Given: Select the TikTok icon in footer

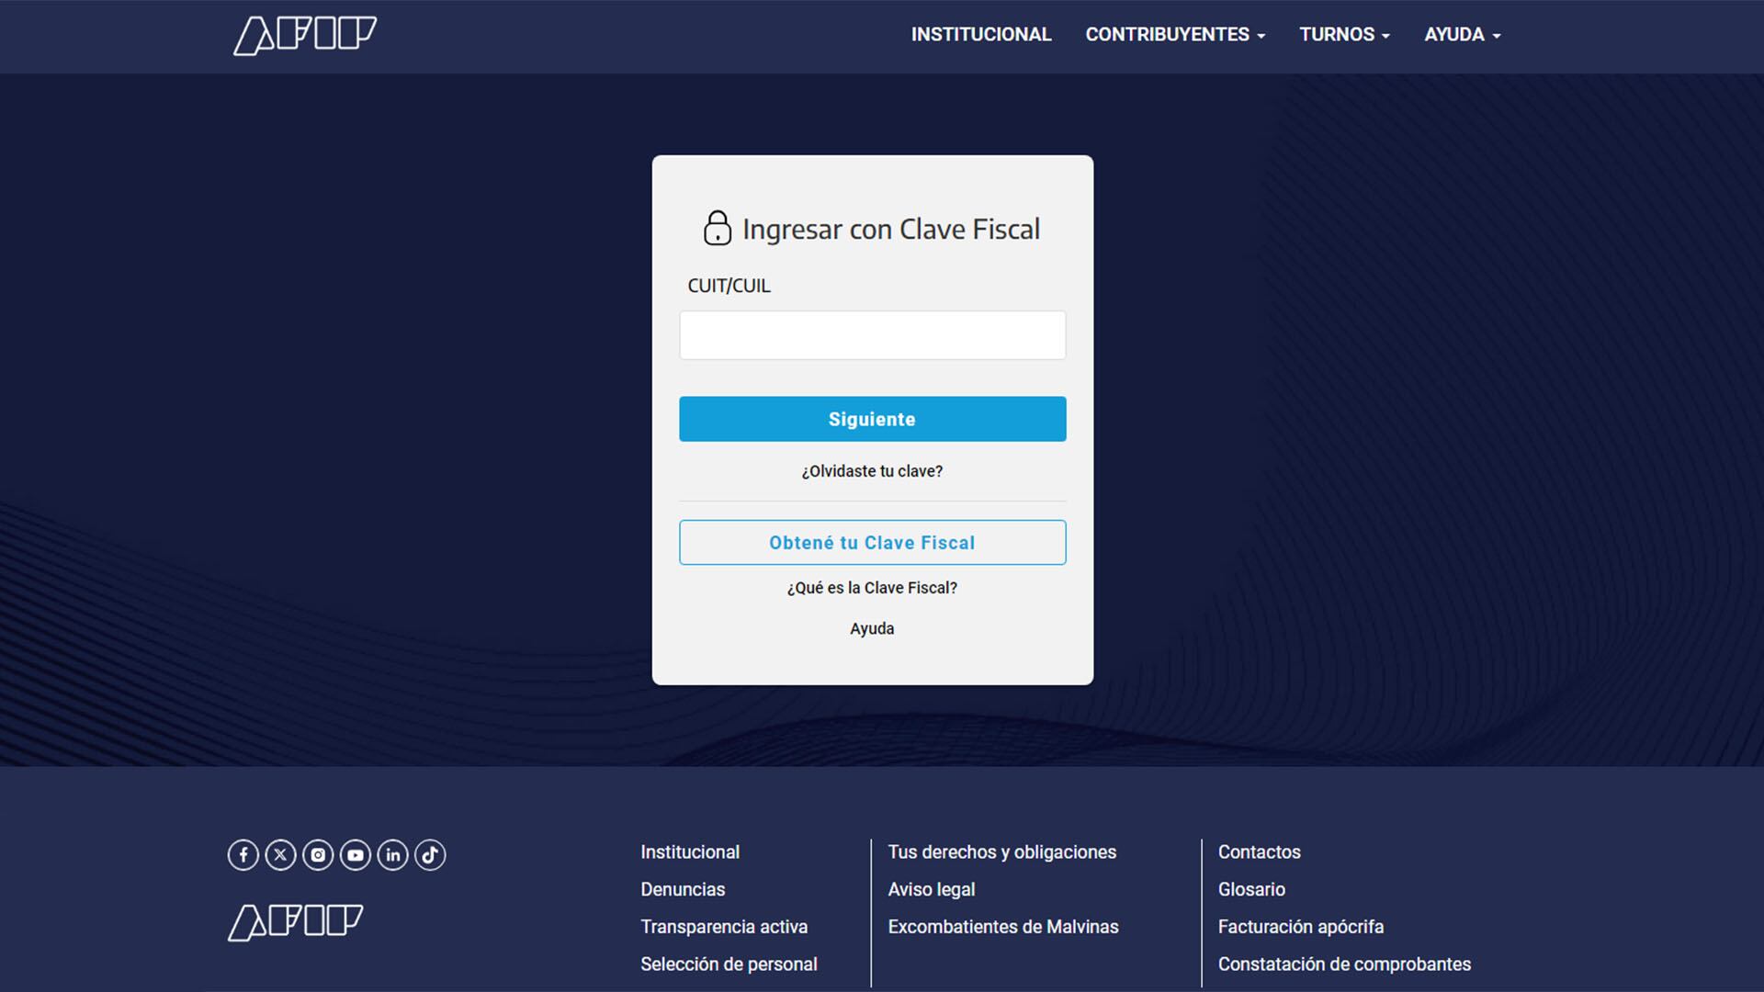Looking at the screenshot, I should tap(430, 854).
